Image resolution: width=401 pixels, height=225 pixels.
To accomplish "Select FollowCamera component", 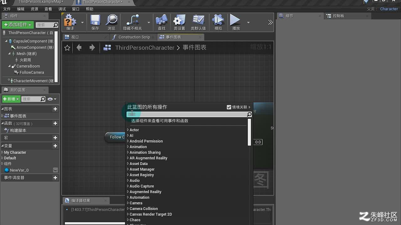I will click(x=32, y=72).
